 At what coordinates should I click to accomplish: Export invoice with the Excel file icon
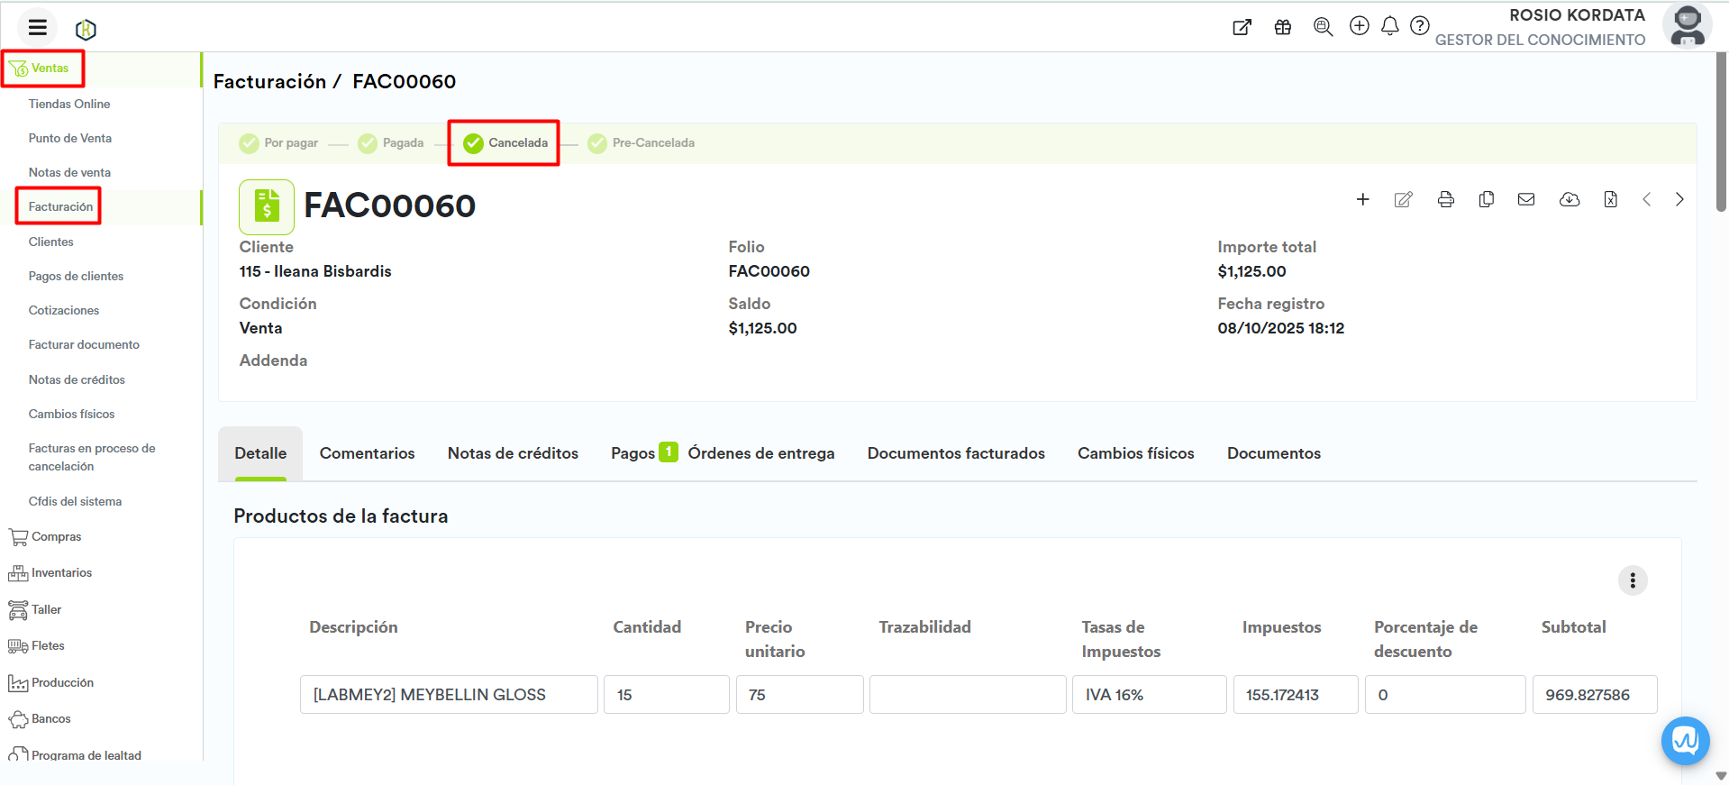[x=1610, y=199]
